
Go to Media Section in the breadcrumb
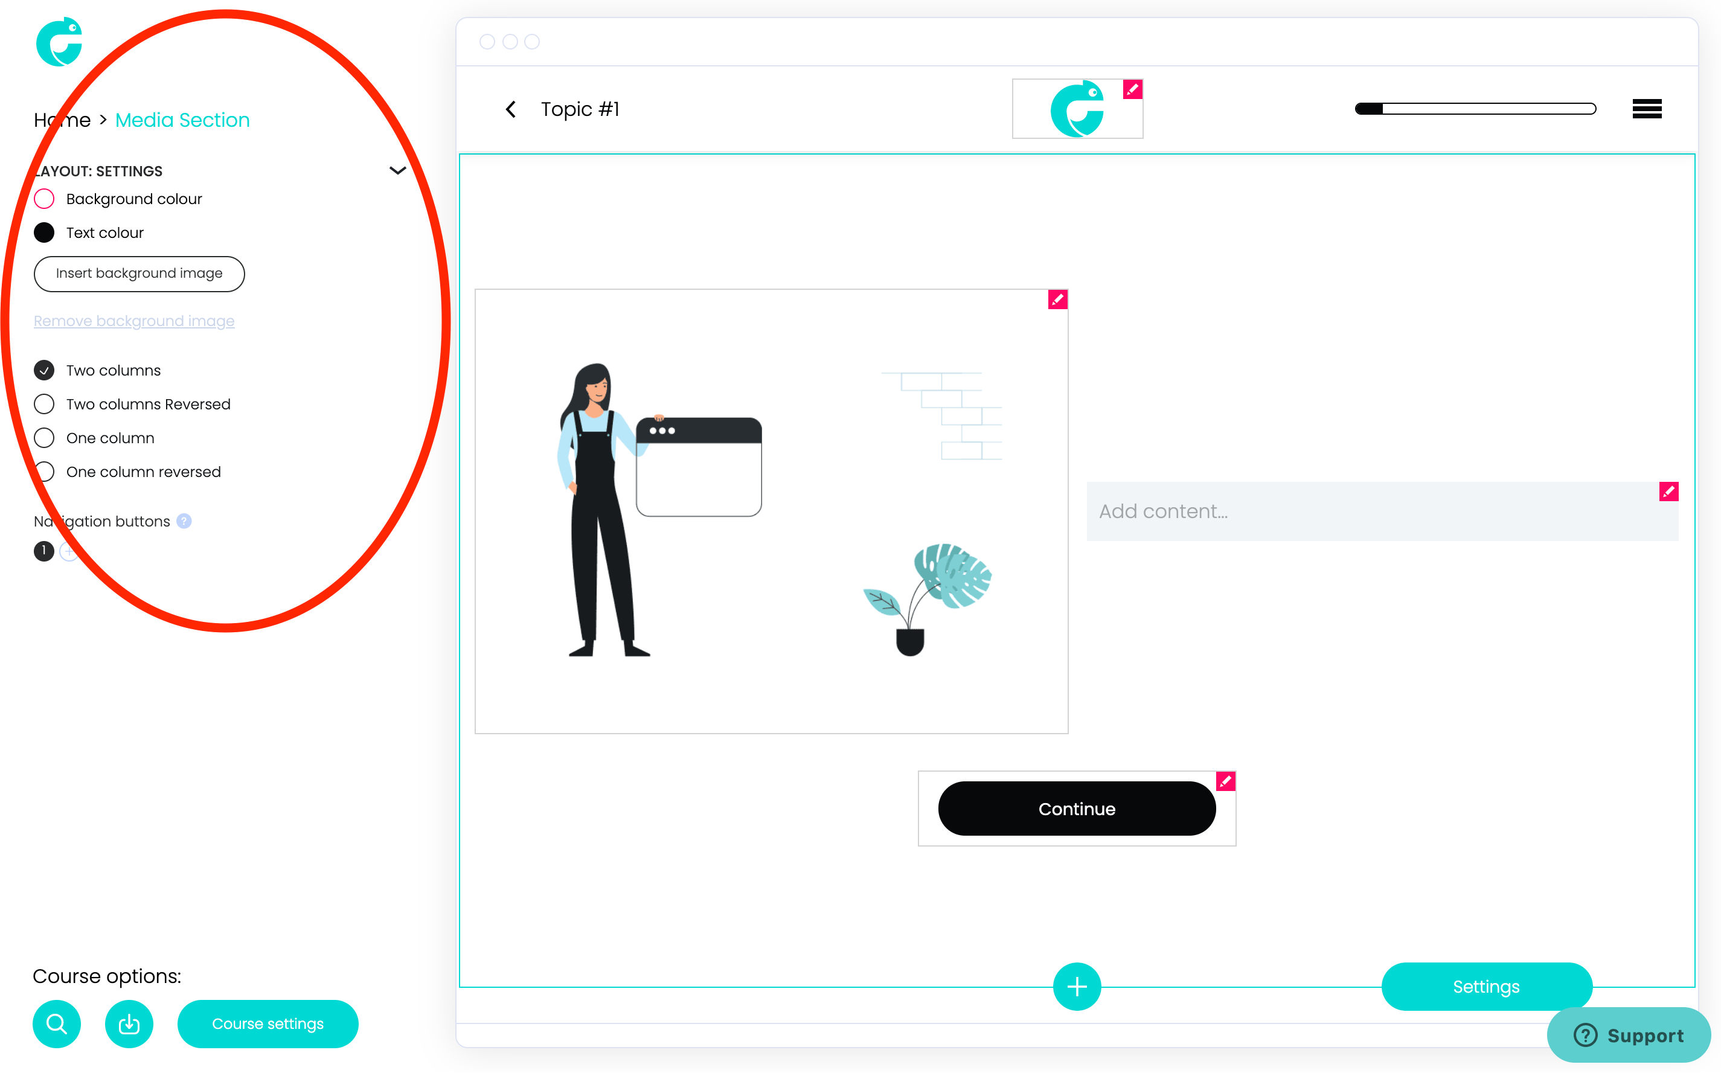[182, 120]
